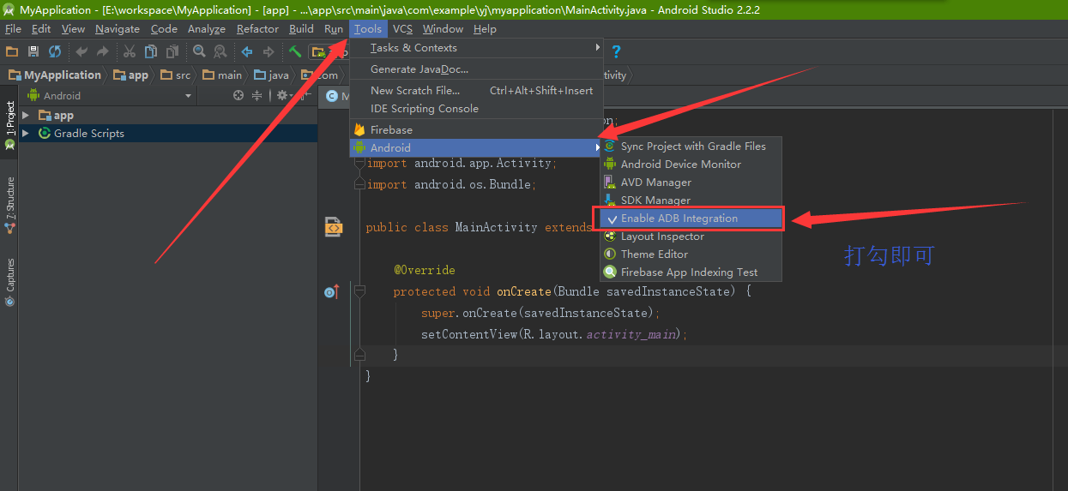Open the Navigate menu
The height and width of the screenshot is (491, 1068).
pyautogui.click(x=118, y=28)
